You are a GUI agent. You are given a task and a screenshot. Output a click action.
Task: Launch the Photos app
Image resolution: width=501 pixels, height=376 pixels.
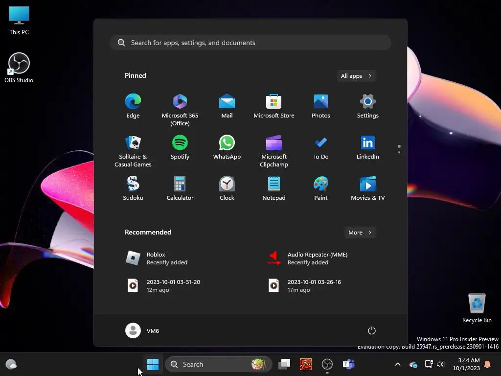pos(321,106)
